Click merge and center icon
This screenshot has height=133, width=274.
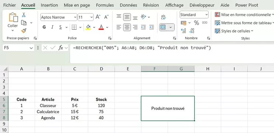tap(163, 27)
